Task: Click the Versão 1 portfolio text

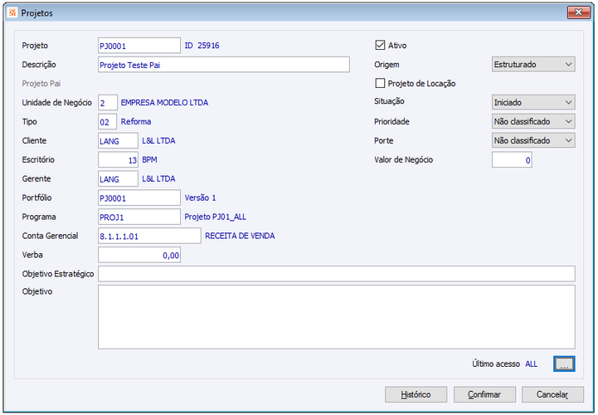Action: click(200, 198)
